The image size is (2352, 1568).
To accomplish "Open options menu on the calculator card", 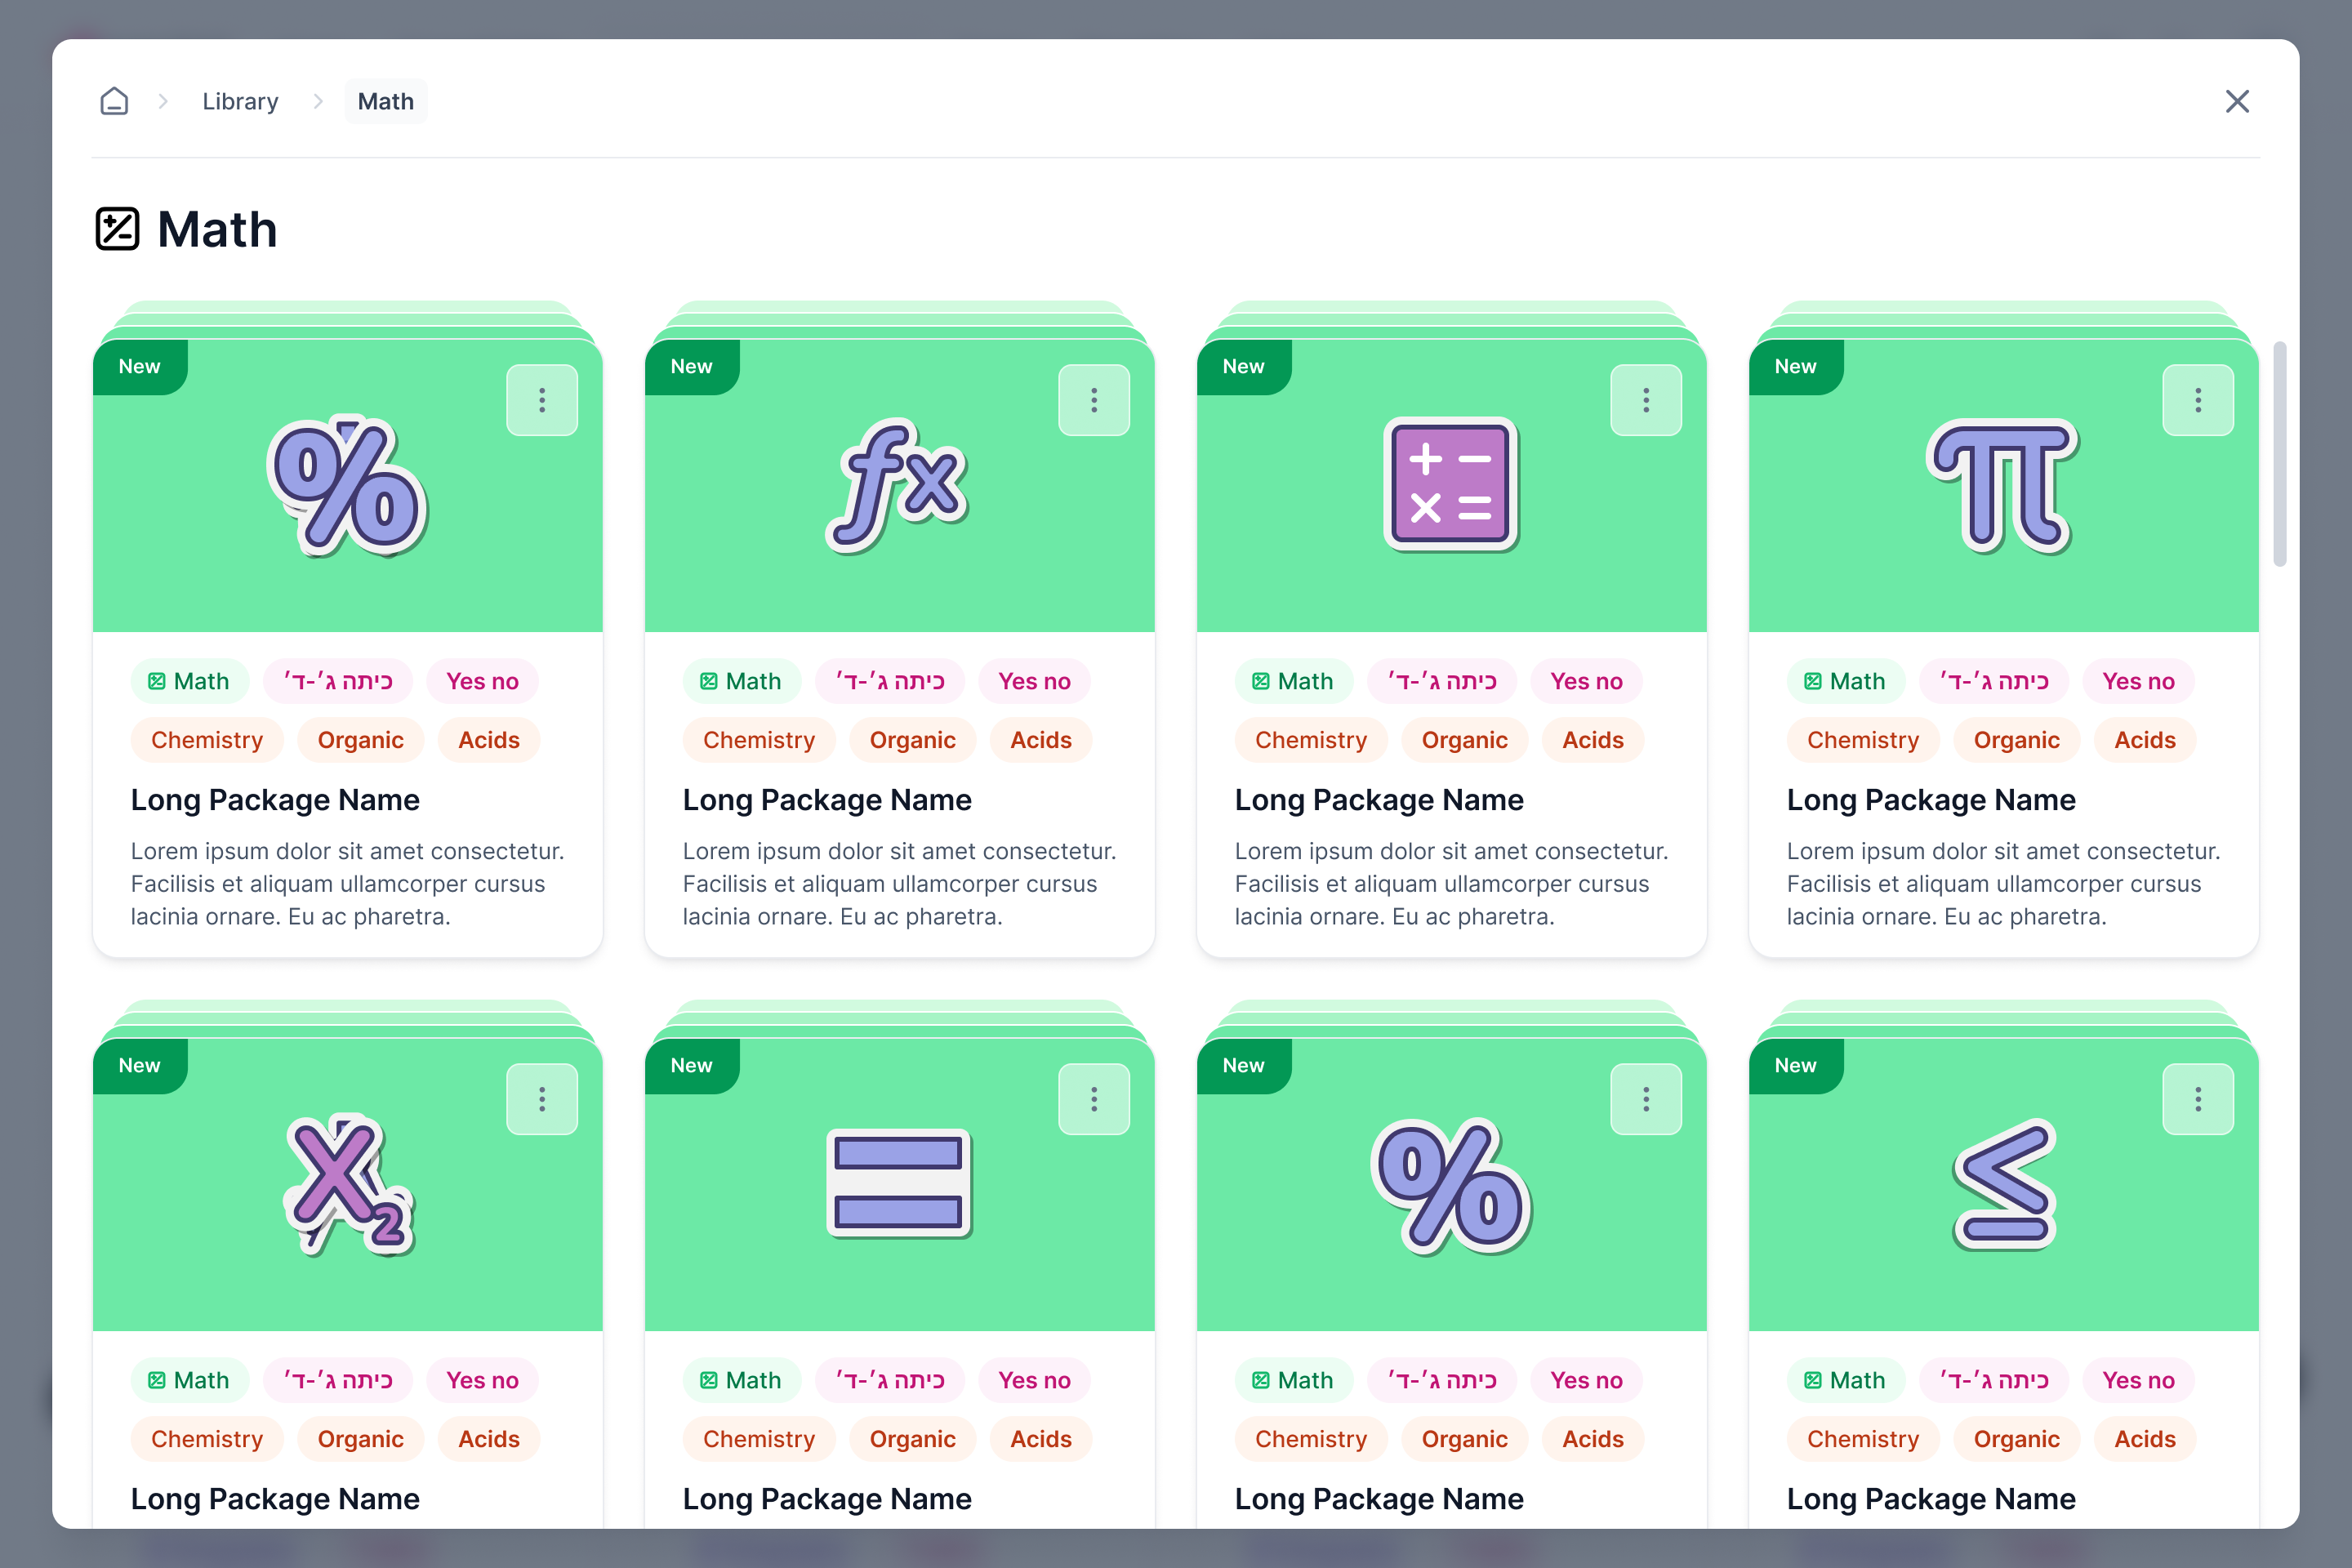I will coord(1646,400).
